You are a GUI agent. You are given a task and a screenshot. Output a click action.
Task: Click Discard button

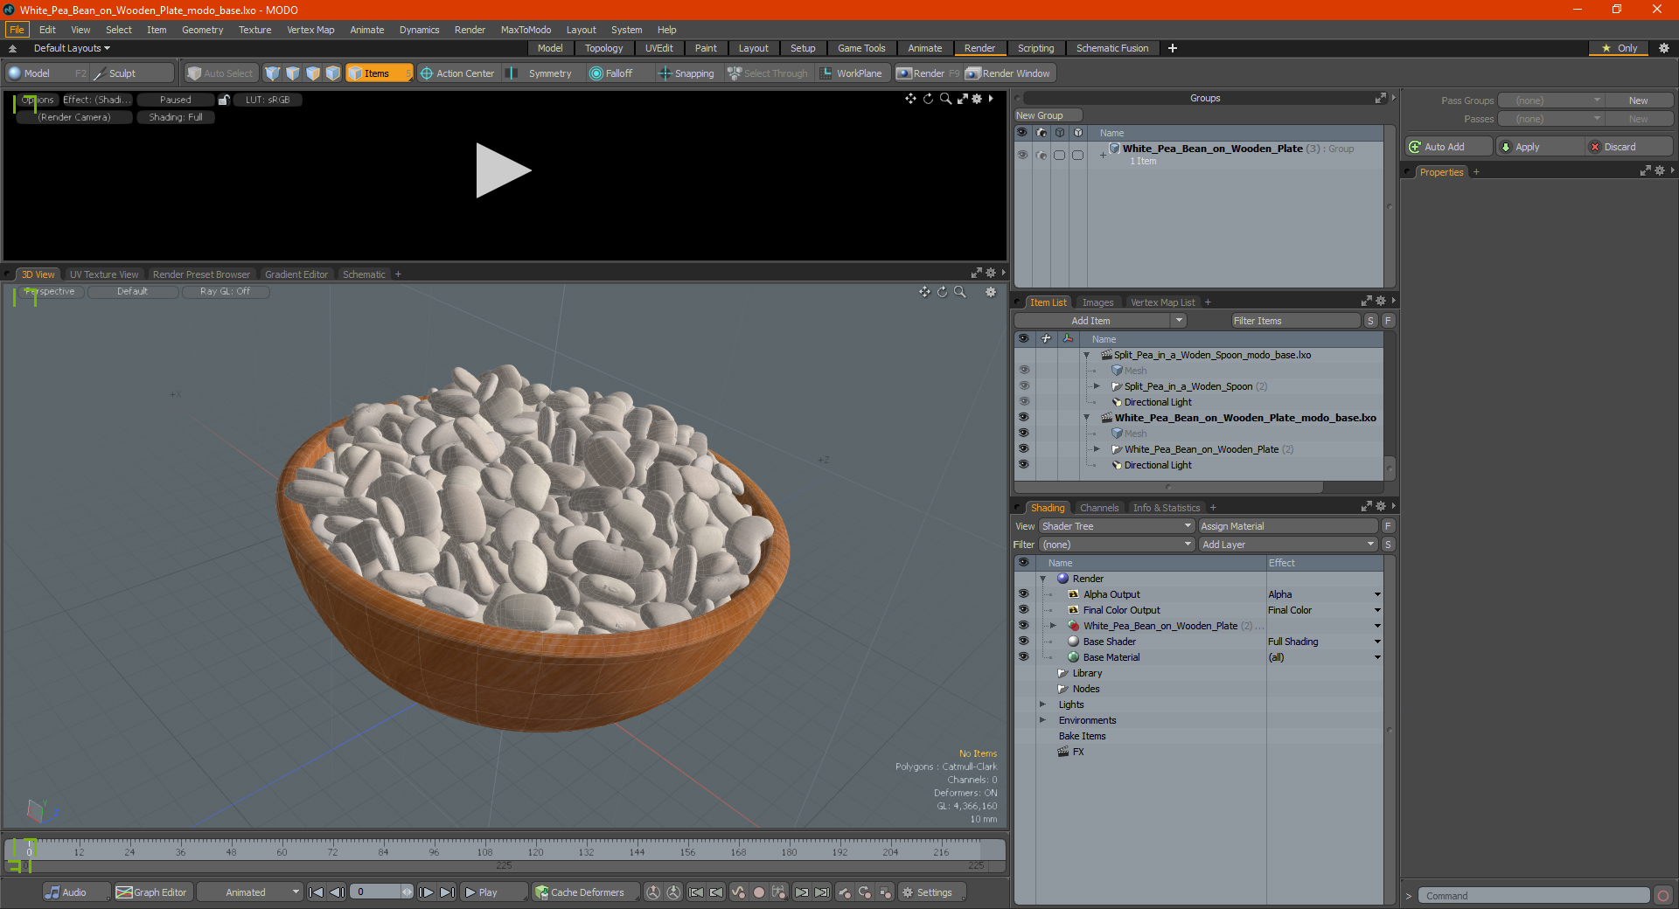1629,147
